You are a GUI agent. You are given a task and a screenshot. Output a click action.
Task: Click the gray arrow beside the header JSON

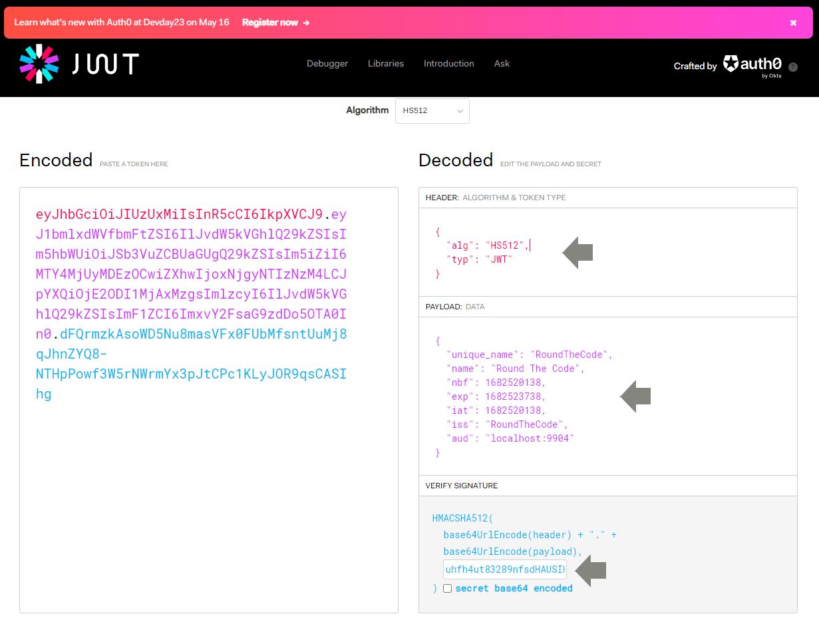tap(576, 251)
